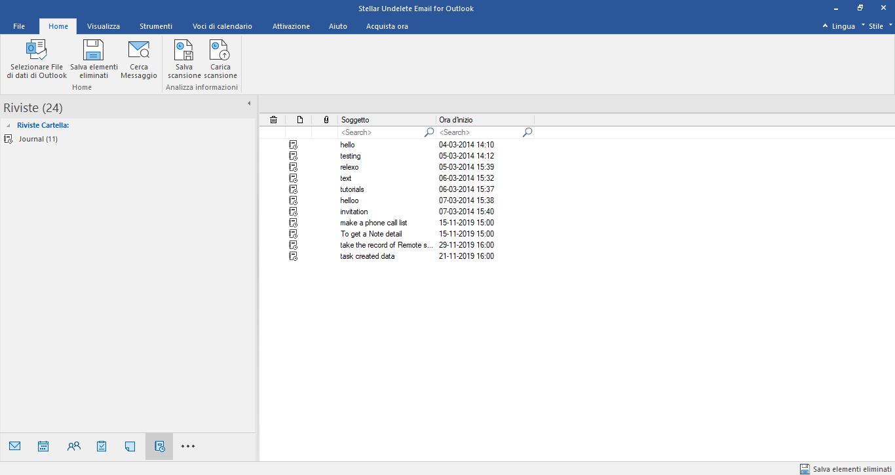The height and width of the screenshot is (475, 895).
Task: Open the Visualizza tab
Action: [x=104, y=26]
